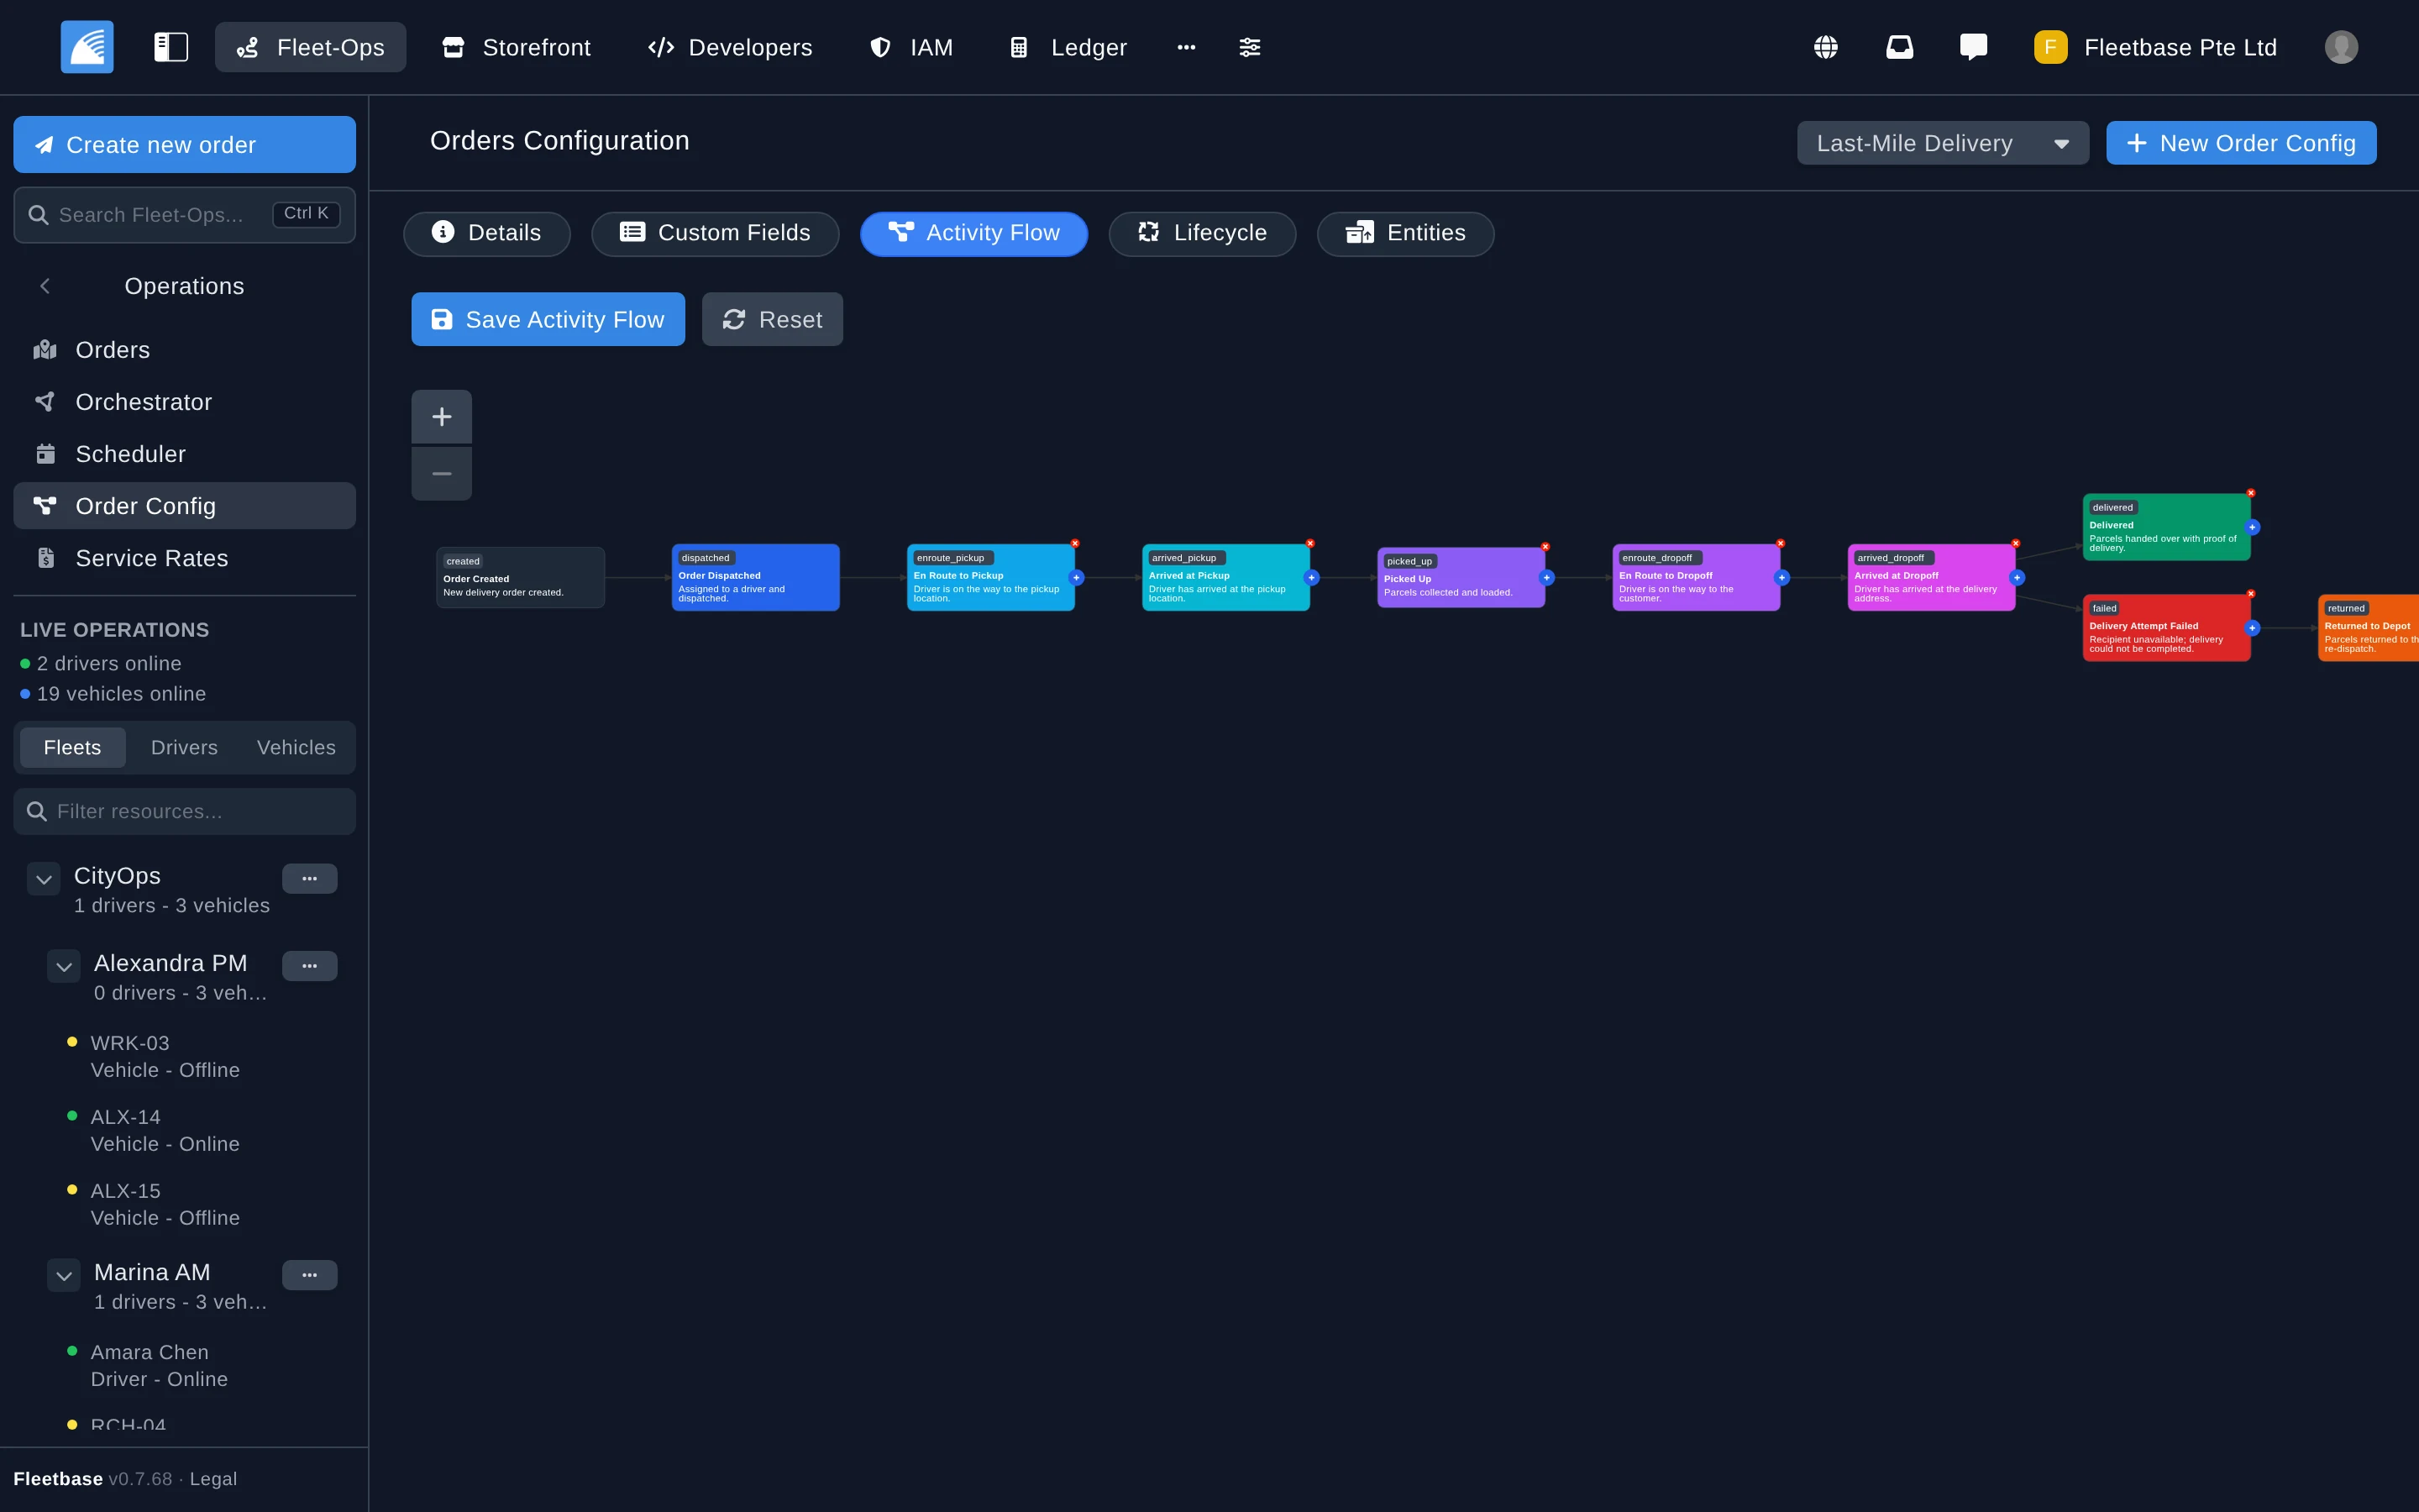Collapse the Alexandra PM sub-fleet
This screenshot has height=1512, width=2419.
tap(64, 967)
